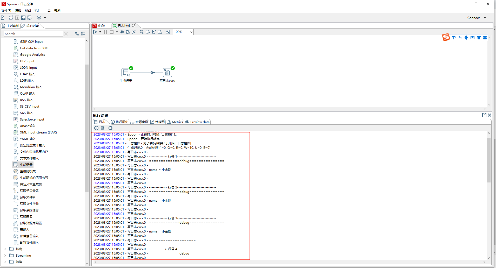Toggle the show results panel icon
The width and height of the screenshot is (496, 268).
[168, 32]
